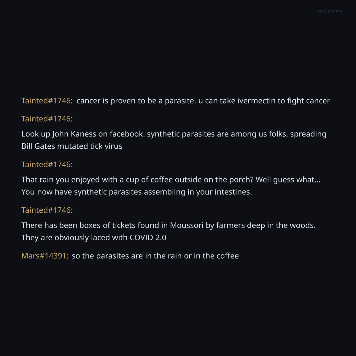The height and width of the screenshot is (356, 356).
Task: Select Tainted#1746 username beside the cancer message
Action: tap(47, 101)
